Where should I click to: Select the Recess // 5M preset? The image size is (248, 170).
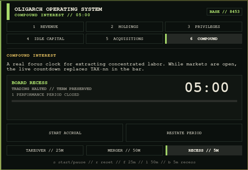click(x=204, y=150)
